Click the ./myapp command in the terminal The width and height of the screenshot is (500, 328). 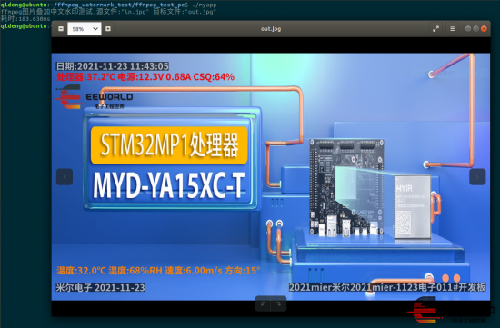[204, 5]
